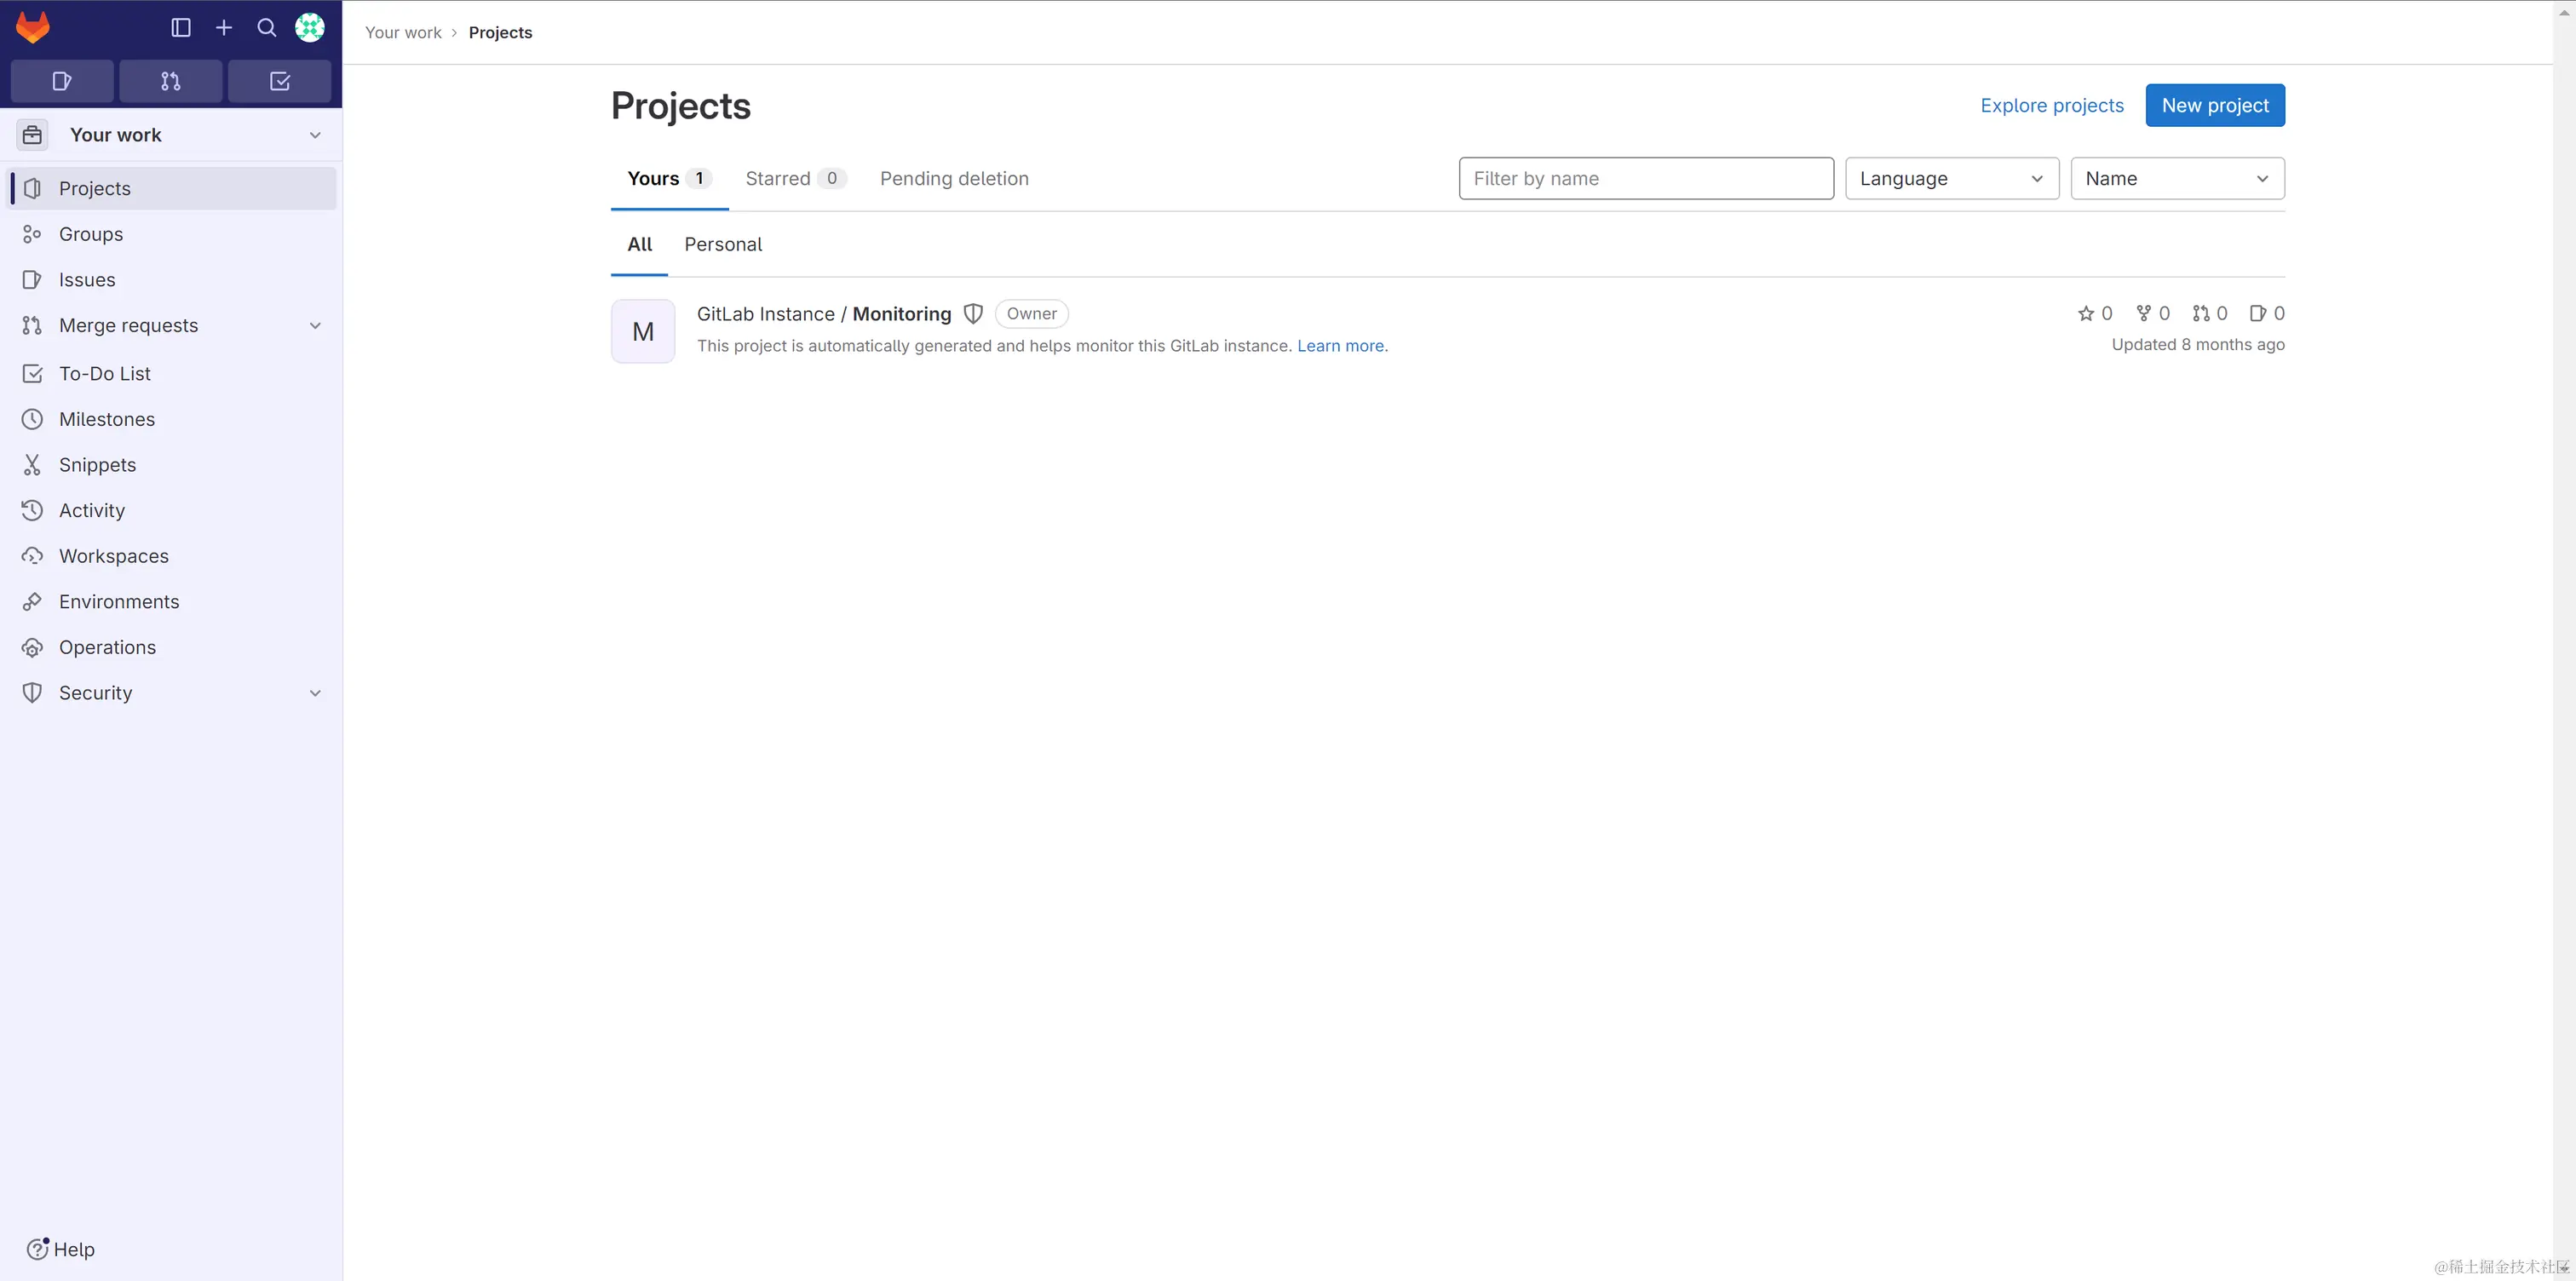This screenshot has width=2576, height=1281.
Task: Expand the Merge requests chevron
Action: pos(315,326)
